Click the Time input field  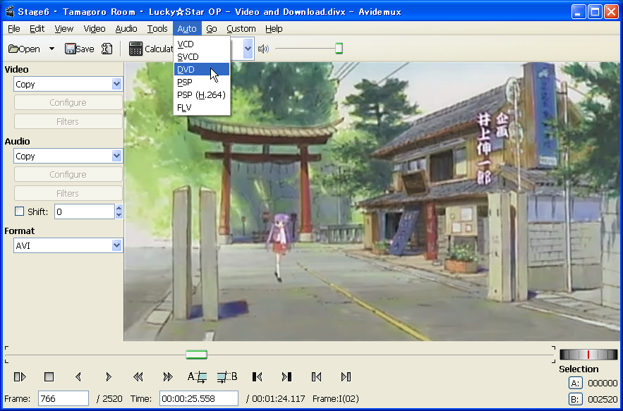[199, 398]
